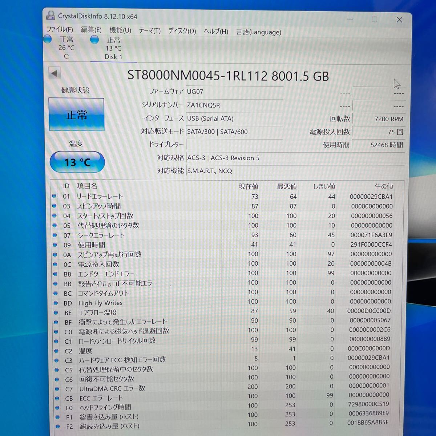Screen dimensions: 436x436
Task: Click the CrystalDiskInfo app icon in title bar
Action: click(51, 16)
